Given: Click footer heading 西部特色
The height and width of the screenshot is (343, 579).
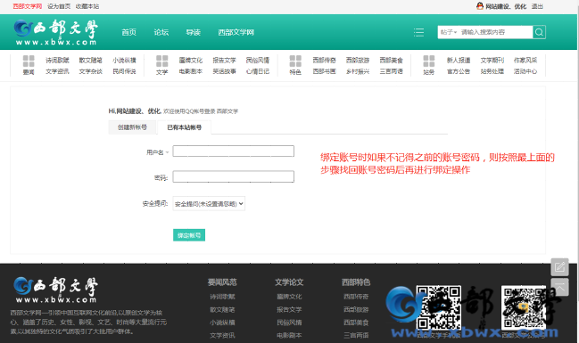Looking at the screenshot, I should coord(356,282).
